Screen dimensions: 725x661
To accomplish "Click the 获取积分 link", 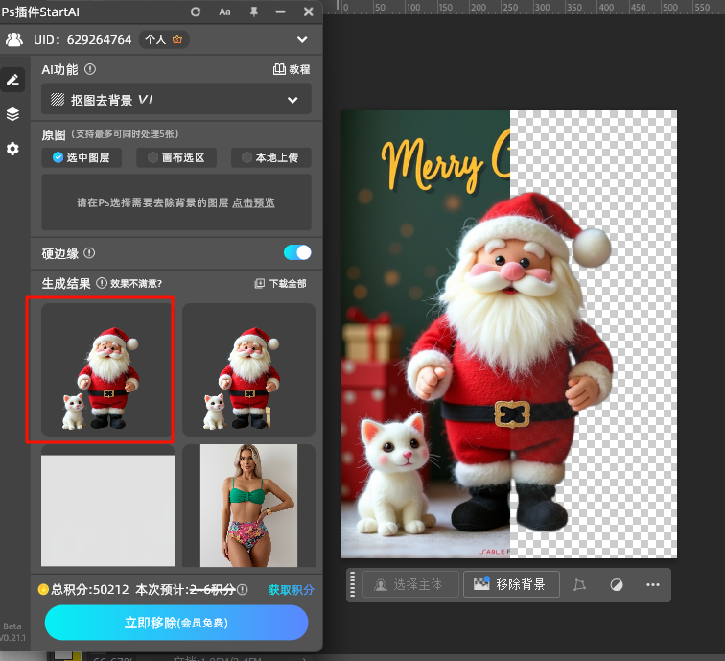I will [x=291, y=590].
